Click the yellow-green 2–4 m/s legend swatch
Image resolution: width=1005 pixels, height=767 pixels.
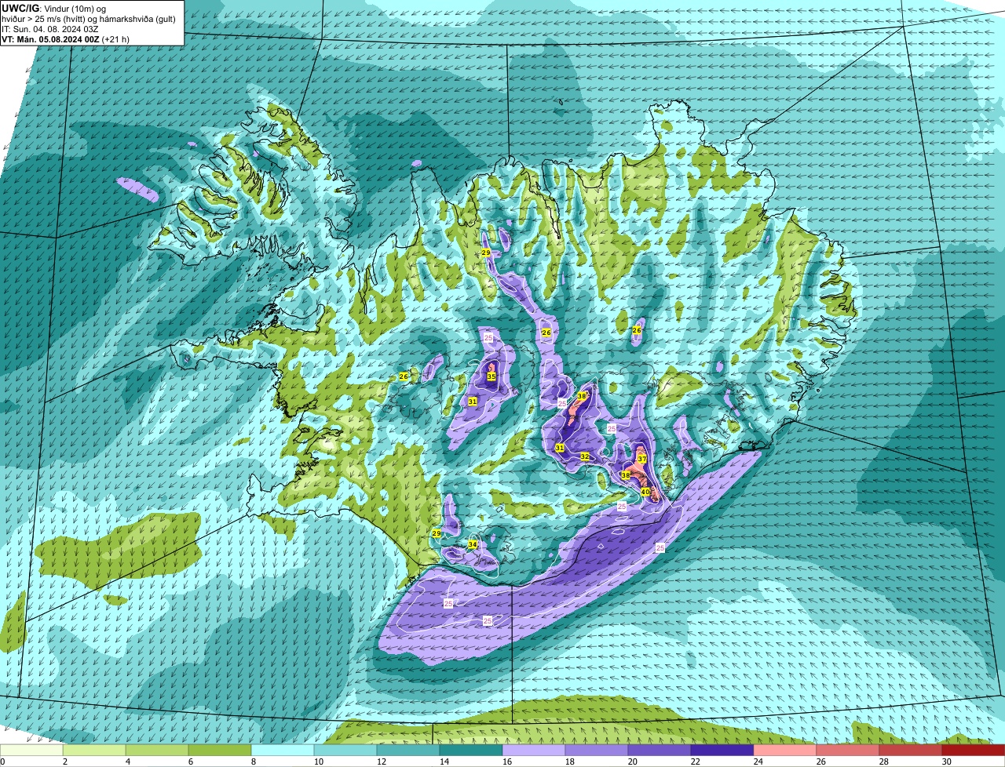coord(94,751)
